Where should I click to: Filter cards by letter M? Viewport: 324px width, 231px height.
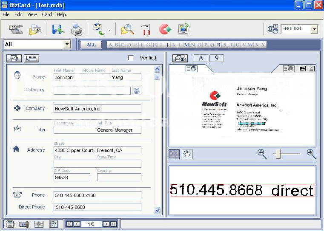click(186, 45)
